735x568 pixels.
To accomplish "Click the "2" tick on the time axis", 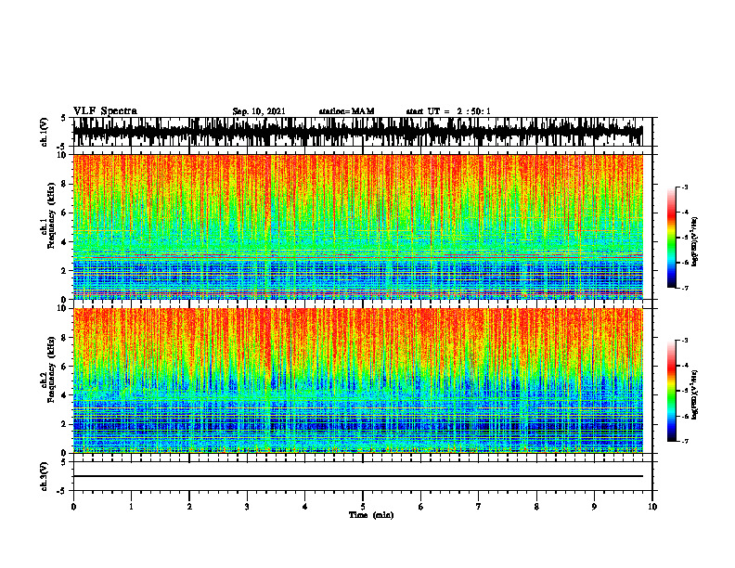I will [x=189, y=507].
